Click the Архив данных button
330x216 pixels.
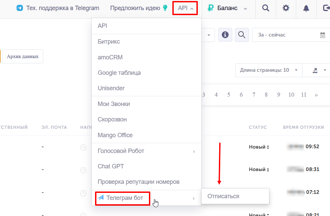click(22, 56)
